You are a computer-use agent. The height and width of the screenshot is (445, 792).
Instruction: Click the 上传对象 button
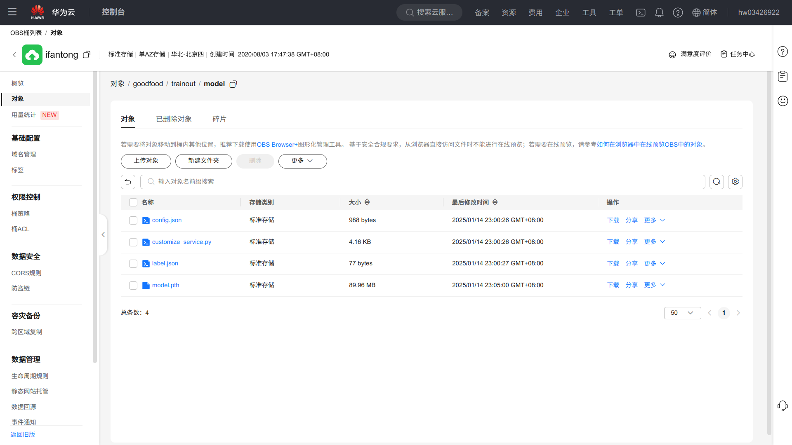tap(146, 161)
